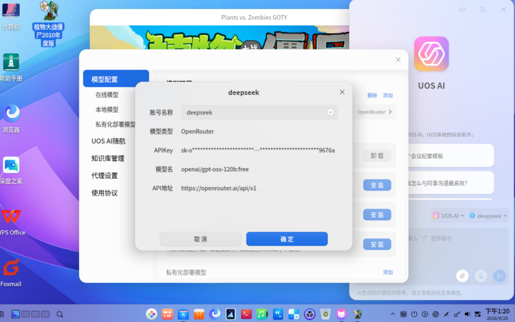The width and height of the screenshot is (515, 322).
Task: Open the UOS AI assistant dropdown
Action: pos(448,216)
